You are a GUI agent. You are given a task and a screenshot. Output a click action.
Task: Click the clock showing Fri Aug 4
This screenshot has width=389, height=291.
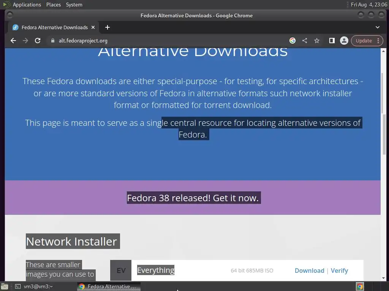tap(369, 5)
